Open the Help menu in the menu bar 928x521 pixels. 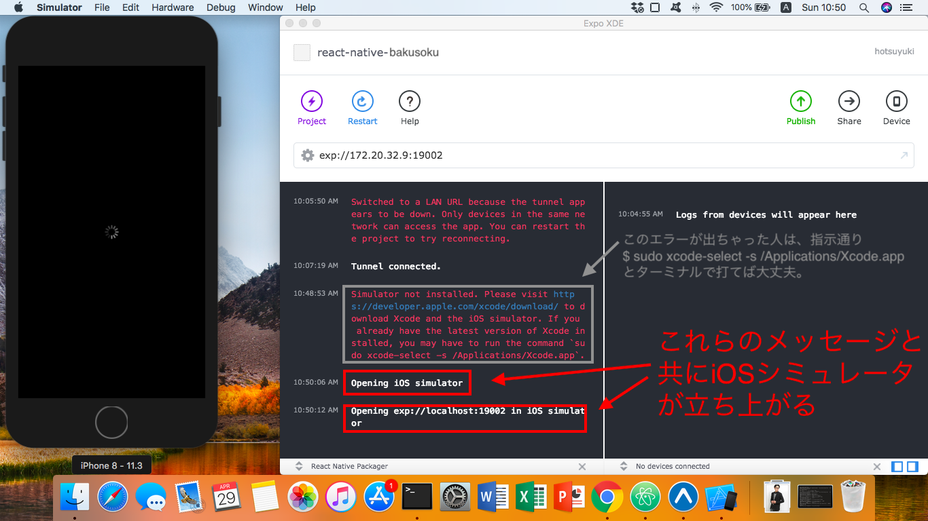tap(306, 7)
